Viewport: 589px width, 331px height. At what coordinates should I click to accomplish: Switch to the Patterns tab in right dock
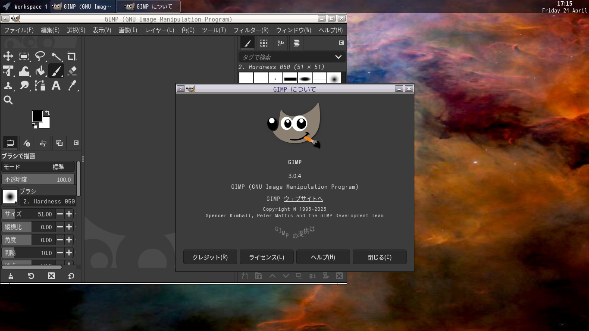263,43
